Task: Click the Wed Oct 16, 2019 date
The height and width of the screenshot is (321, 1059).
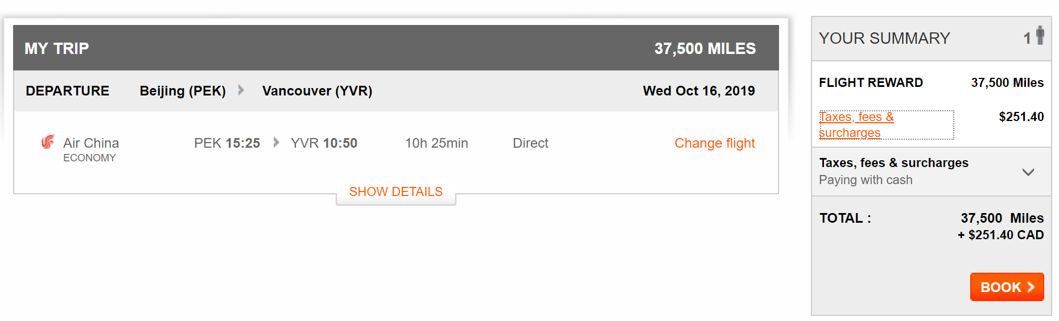Action: point(699,91)
